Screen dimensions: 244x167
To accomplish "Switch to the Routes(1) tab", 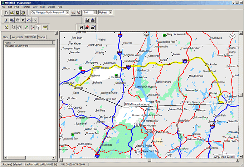I will point(30,37).
